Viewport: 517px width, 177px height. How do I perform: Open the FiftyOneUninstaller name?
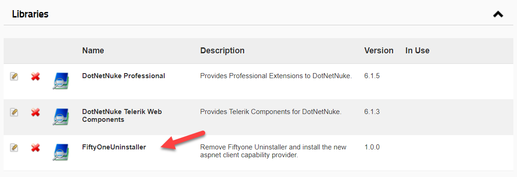[x=114, y=148]
